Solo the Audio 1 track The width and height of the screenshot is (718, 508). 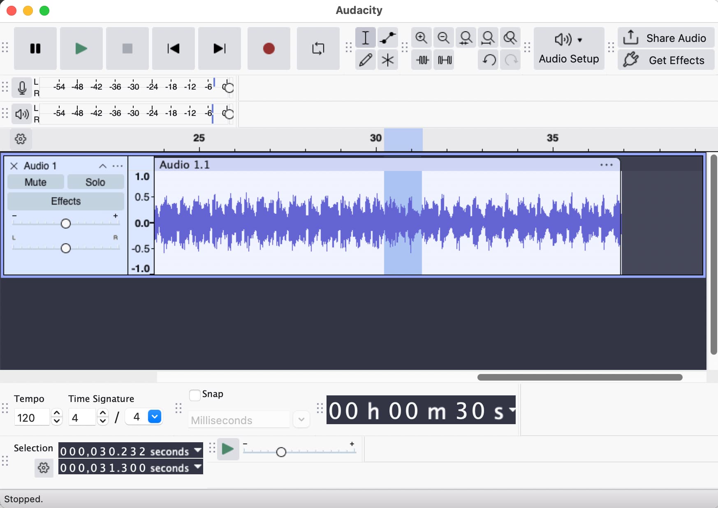point(95,182)
